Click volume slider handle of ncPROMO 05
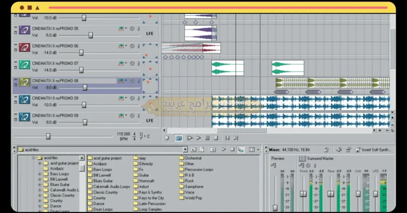 [91, 35]
